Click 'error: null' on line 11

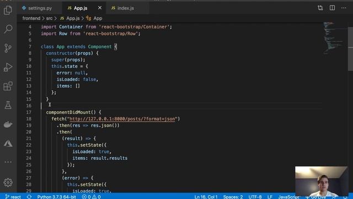point(71,73)
